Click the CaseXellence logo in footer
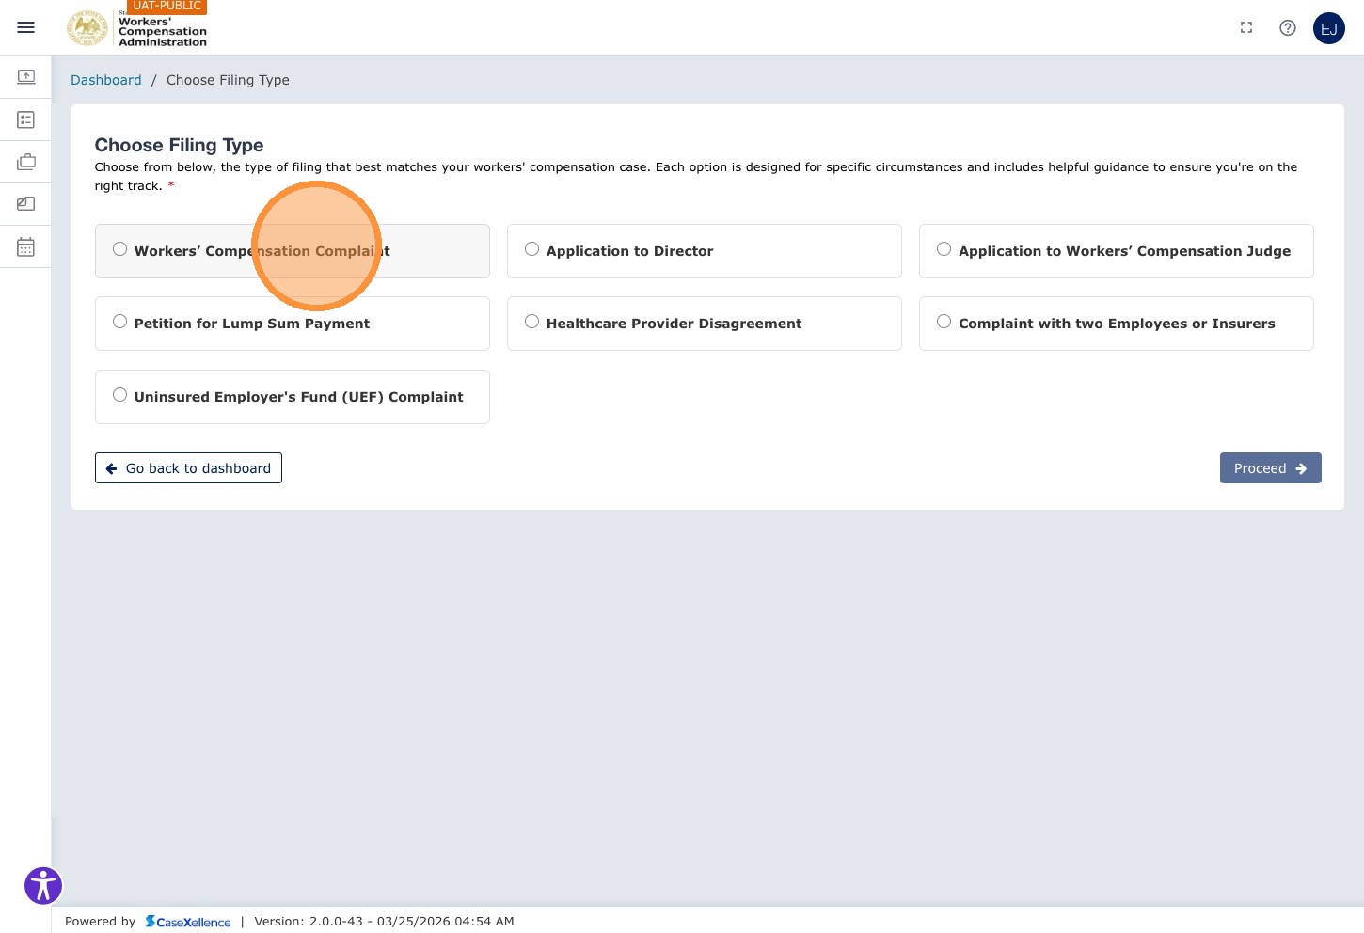Image resolution: width=1364 pixels, height=933 pixels. click(188, 922)
